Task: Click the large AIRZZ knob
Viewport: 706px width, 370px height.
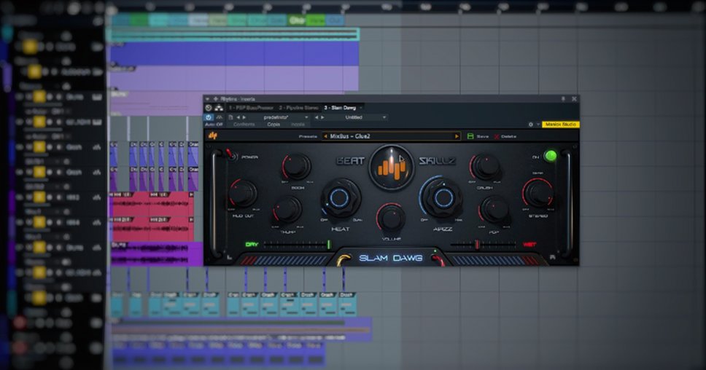Action: coord(442,197)
